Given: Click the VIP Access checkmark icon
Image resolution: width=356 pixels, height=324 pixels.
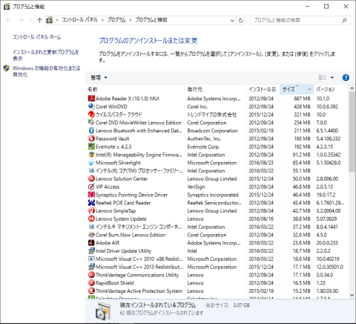Looking at the screenshot, I should point(91,187).
